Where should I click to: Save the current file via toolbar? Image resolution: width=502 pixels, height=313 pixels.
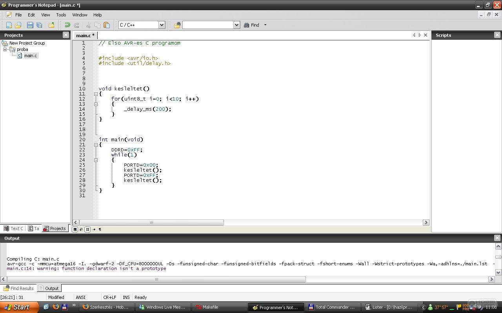[30, 25]
